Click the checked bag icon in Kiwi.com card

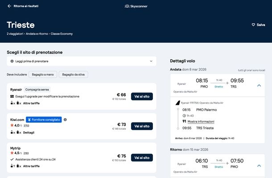coord(18,132)
